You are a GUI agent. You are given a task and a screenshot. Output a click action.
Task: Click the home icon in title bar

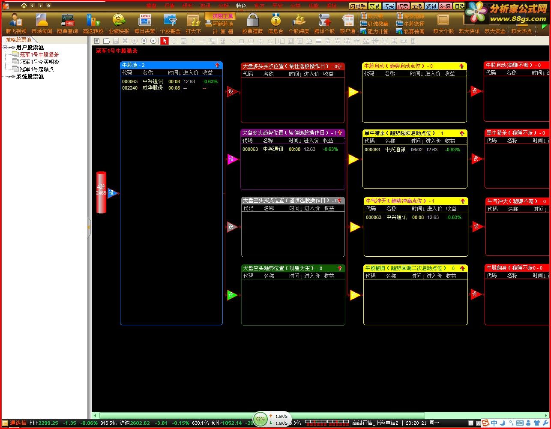tap(24, 6)
